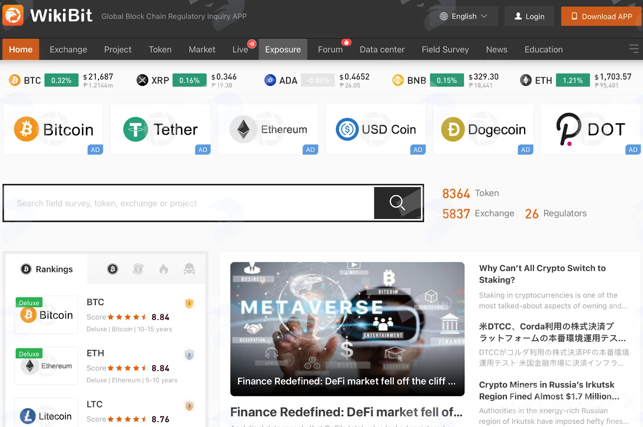Open the DOT ad card
The width and height of the screenshot is (643, 427).
[591, 129]
